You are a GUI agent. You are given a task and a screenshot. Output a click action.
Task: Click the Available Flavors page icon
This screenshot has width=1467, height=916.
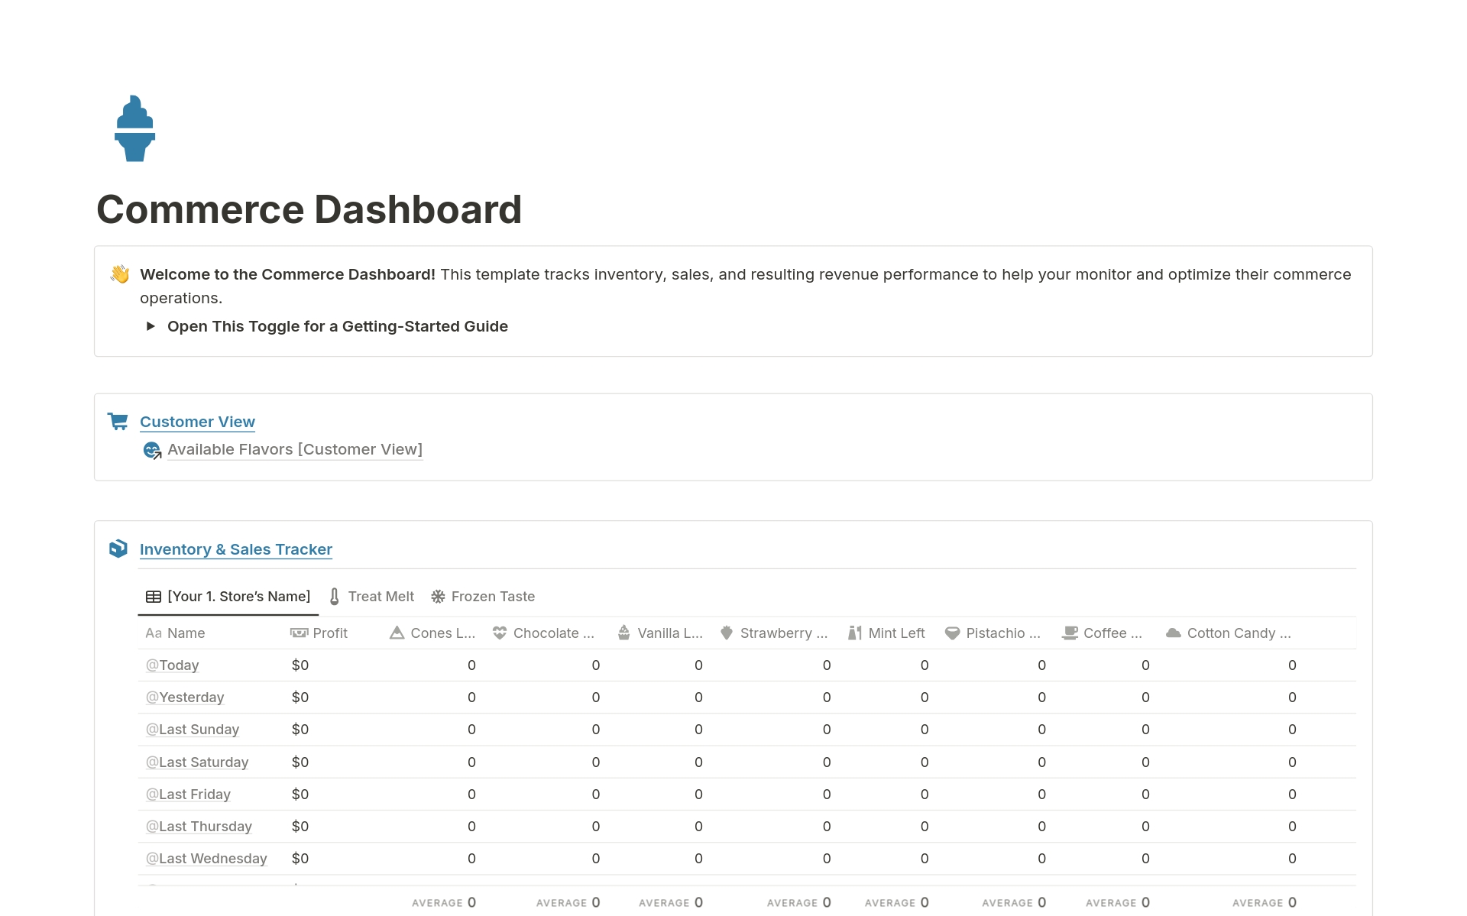point(152,450)
